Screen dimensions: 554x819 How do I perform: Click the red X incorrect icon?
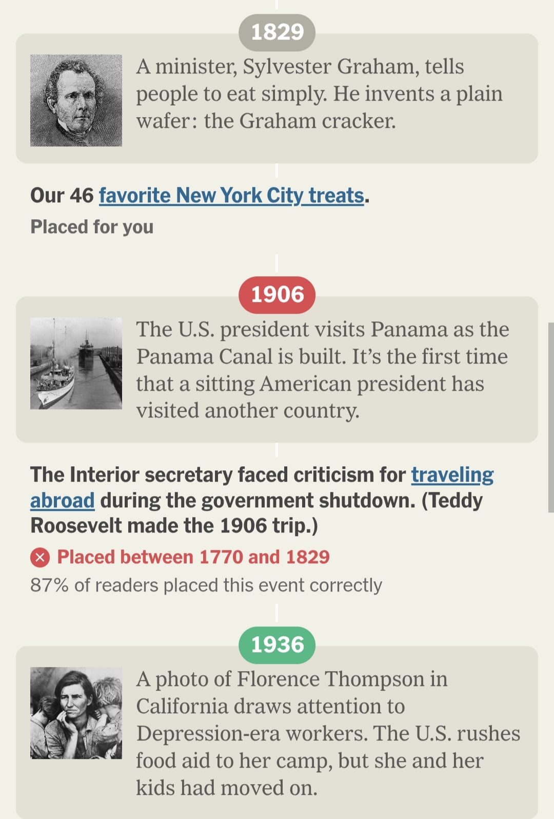pos(40,557)
